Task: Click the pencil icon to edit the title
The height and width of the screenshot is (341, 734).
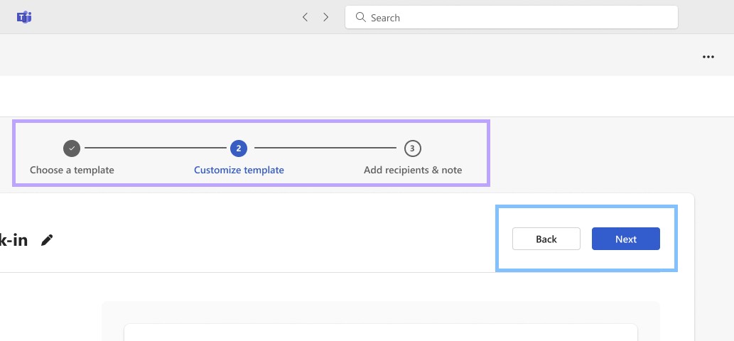Action: coord(47,240)
